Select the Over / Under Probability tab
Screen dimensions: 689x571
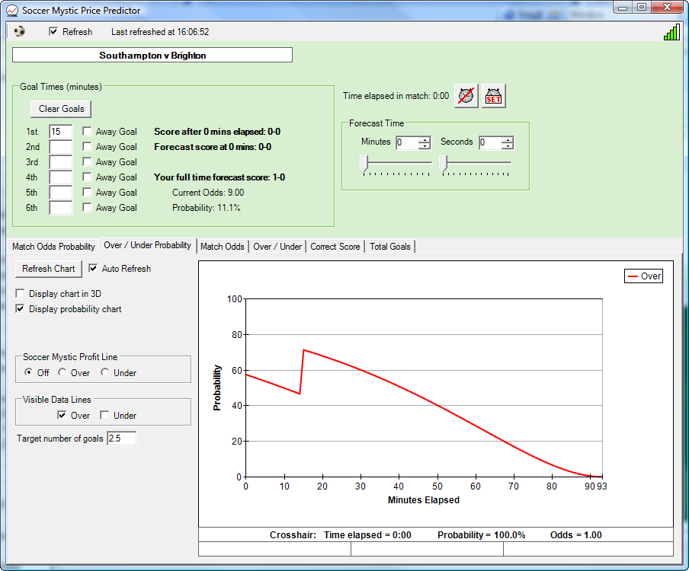tap(148, 245)
